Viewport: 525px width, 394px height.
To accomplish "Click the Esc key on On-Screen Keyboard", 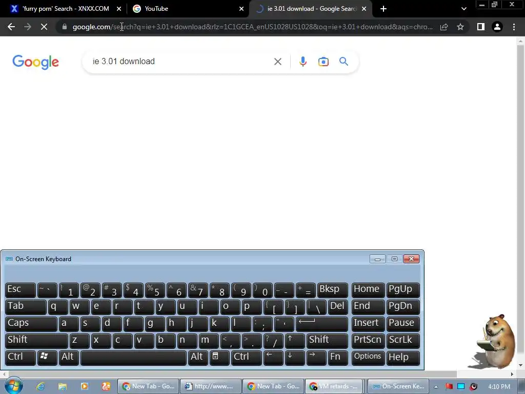I will 21,290.
